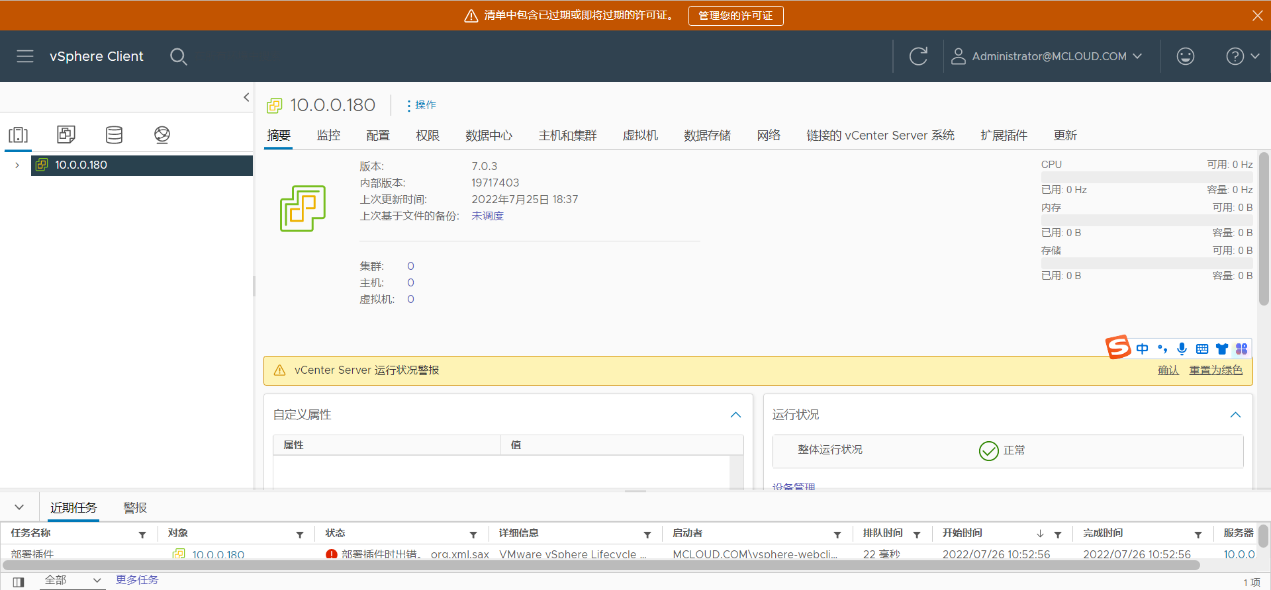Click Sogou microphone voice input icon
Screen dimensions: 1271x590
pos(1182,349)
